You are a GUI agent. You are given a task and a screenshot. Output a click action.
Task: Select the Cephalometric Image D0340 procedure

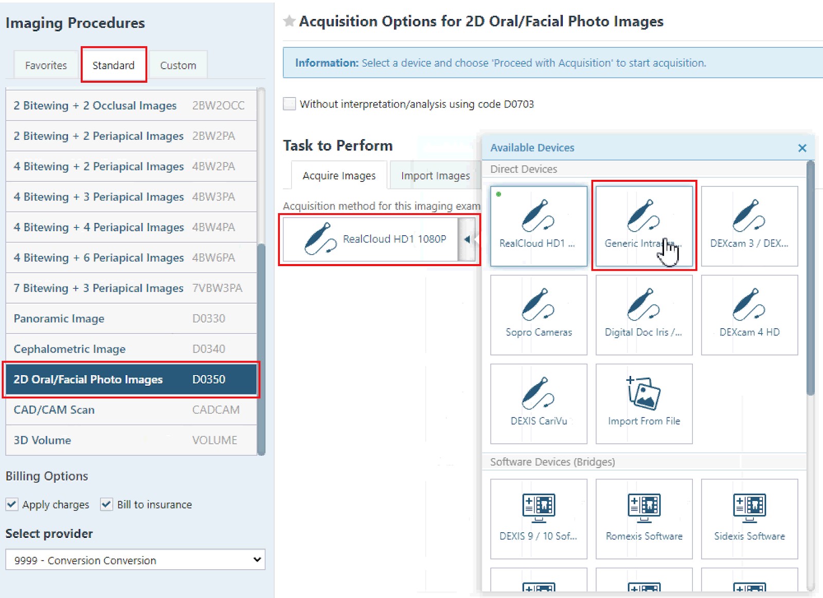(131, 349)
